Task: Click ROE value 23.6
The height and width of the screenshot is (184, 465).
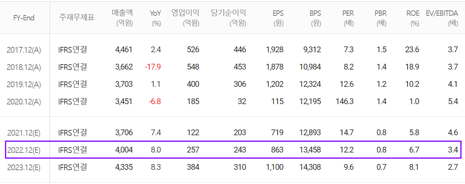Action: 413,50
